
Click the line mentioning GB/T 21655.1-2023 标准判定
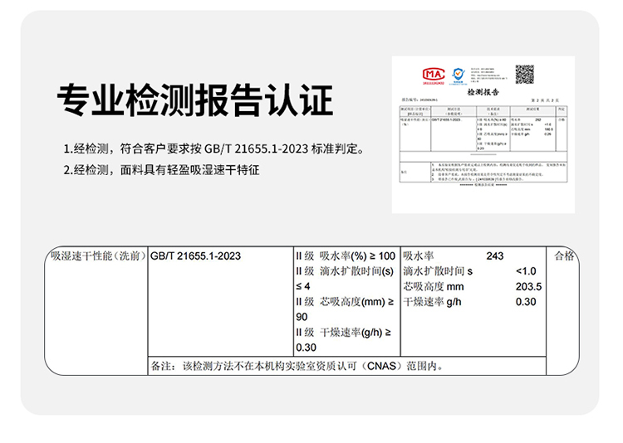coord(213,149)
